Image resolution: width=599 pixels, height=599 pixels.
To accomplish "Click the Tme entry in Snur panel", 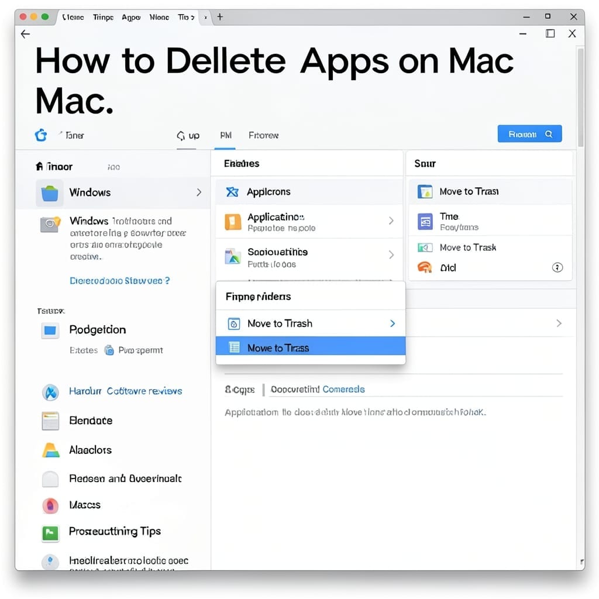I will click(490, 222).
